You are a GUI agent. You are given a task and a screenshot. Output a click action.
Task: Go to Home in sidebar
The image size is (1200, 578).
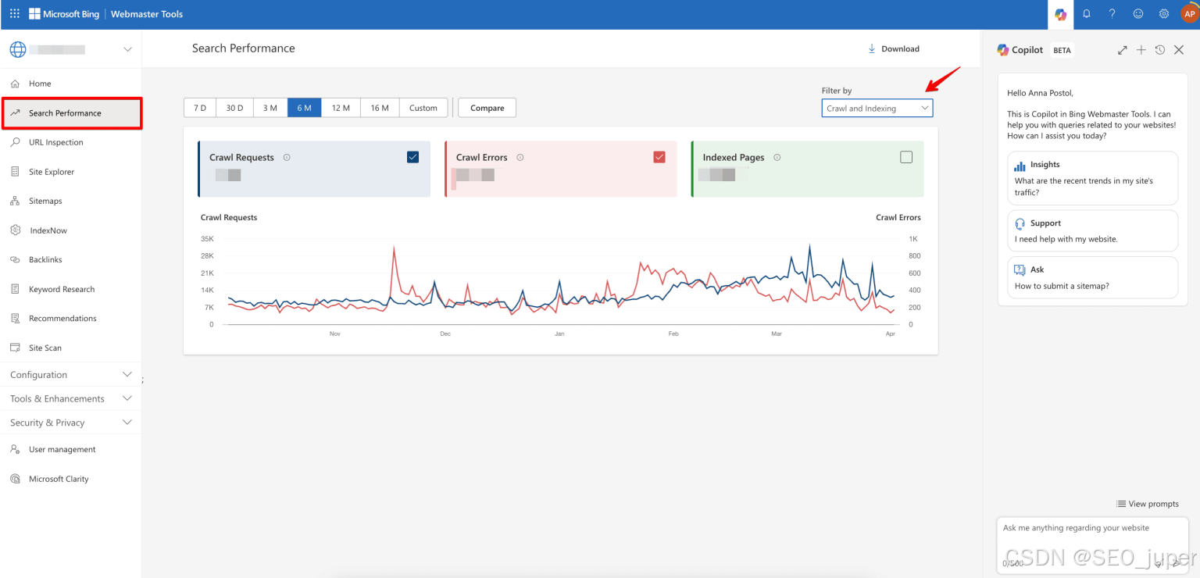point(70,84)
